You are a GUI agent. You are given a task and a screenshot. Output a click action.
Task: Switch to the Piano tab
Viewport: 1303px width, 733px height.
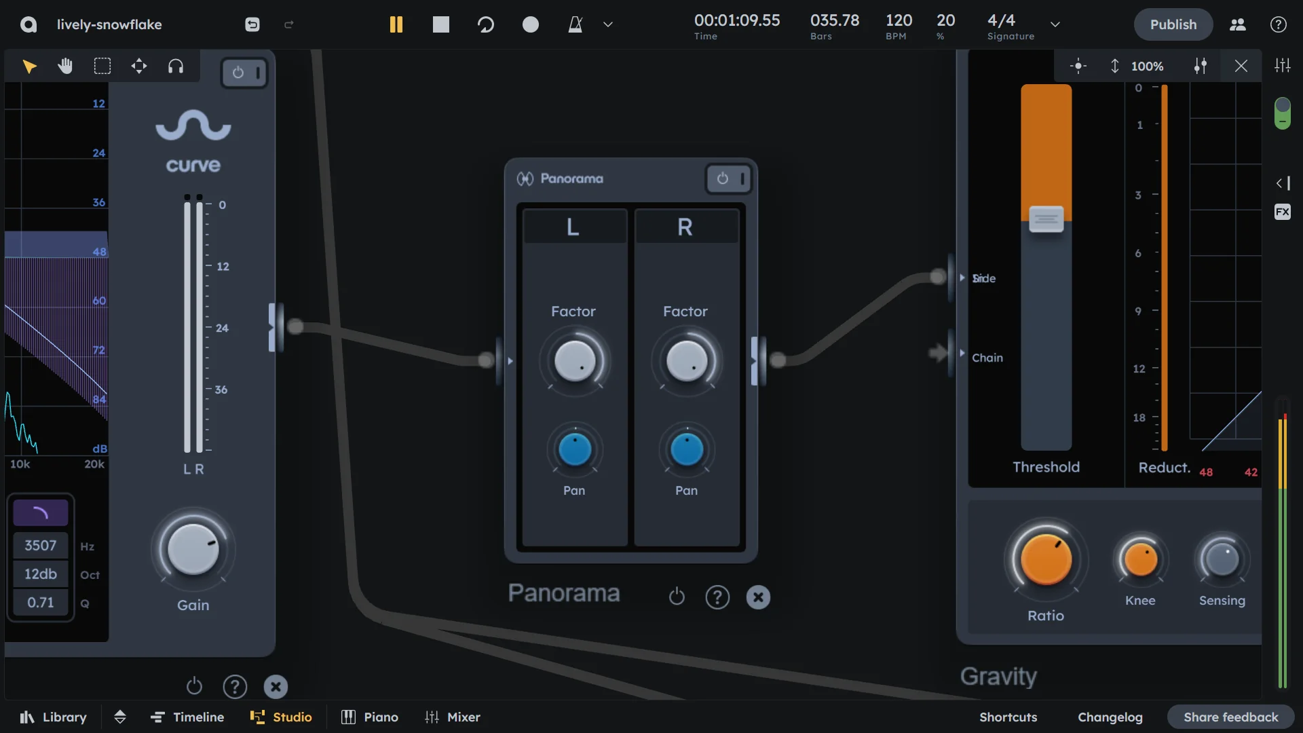tap(369, 717)
